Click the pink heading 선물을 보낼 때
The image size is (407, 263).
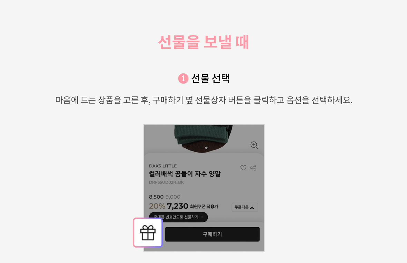[x=203, y=42]
